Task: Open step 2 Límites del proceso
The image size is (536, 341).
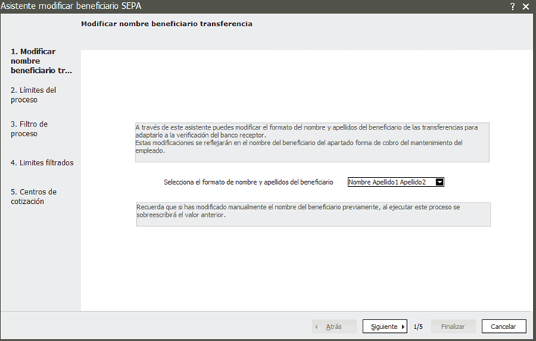Action: [x=33, y=95]
